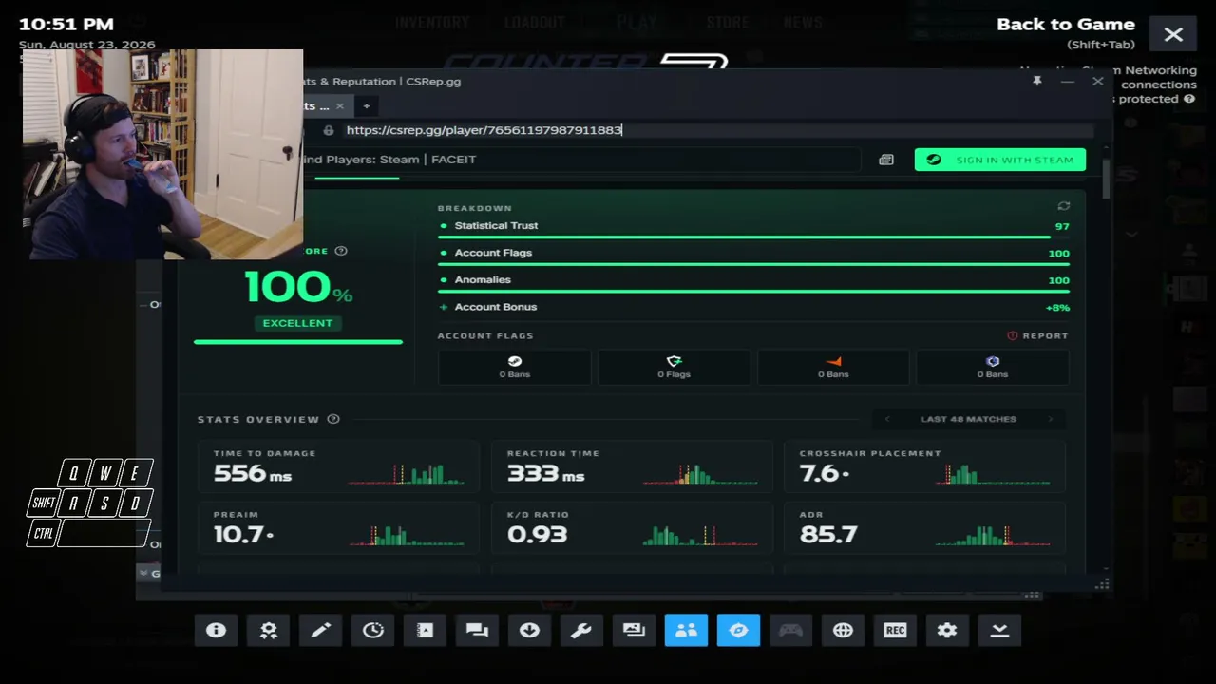Click the K/D Ratio histogram chart

click(700, 535)
